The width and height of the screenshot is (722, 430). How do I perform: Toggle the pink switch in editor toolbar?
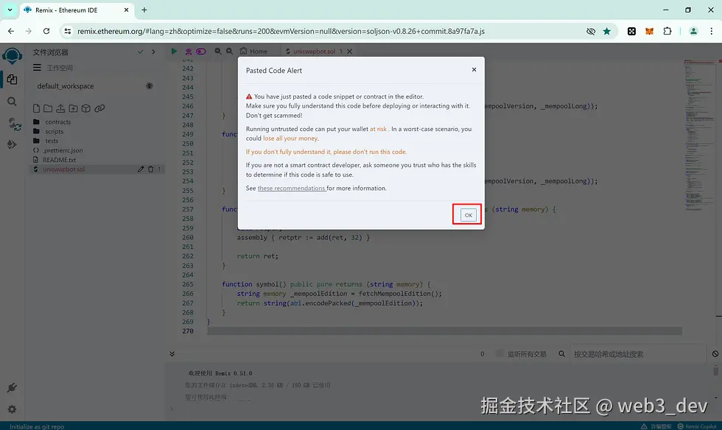tap(200, 52)
